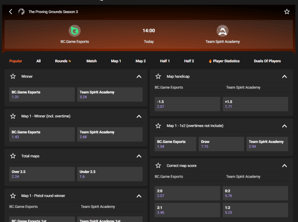Favorite Map 1 - Pistol round winner market
Image resolution: width=298 pixels, height=222 pixels.
[13, 196]
